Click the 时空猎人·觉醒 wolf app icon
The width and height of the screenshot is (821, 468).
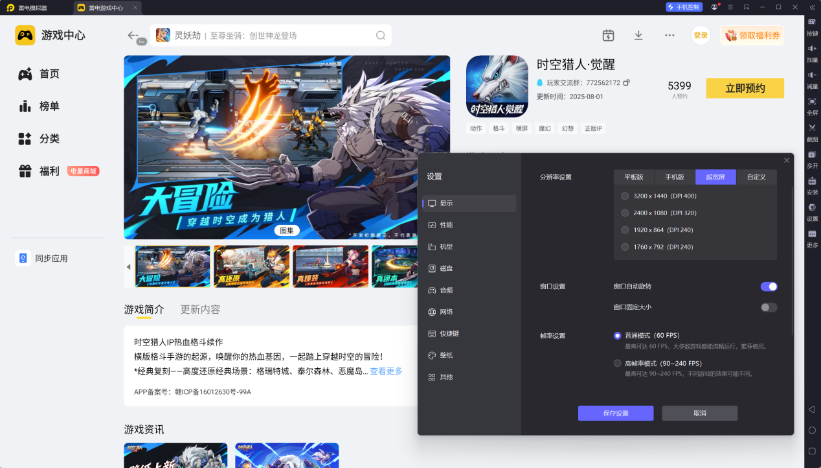pyautogui.click(x=497, y=86)
